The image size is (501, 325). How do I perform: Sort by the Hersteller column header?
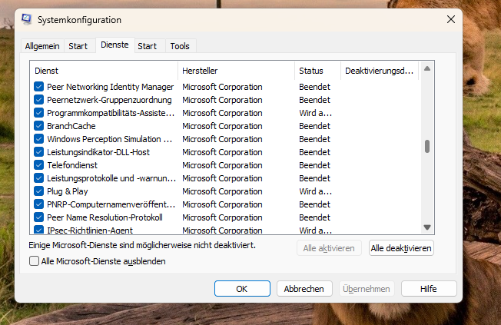pyautogui.click(x=236, y=71)
